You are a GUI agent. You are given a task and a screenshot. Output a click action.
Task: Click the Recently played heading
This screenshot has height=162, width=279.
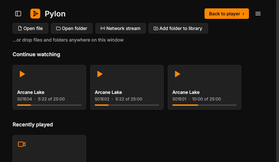(33, 125)
